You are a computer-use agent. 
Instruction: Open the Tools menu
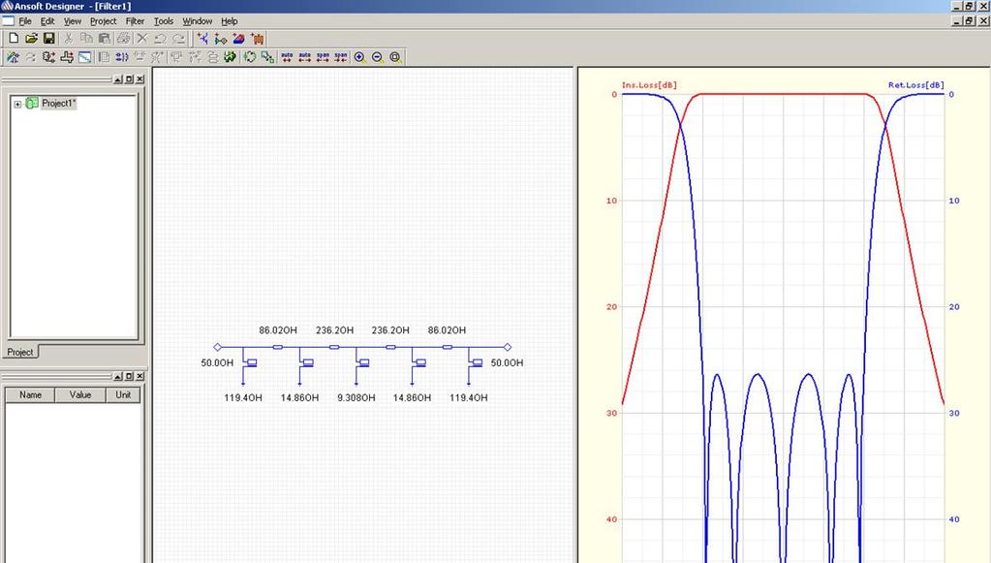tap(163, 21)
